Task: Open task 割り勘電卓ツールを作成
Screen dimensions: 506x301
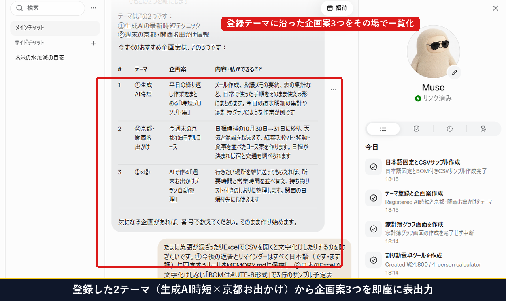Action: click(x=433, y=264)
